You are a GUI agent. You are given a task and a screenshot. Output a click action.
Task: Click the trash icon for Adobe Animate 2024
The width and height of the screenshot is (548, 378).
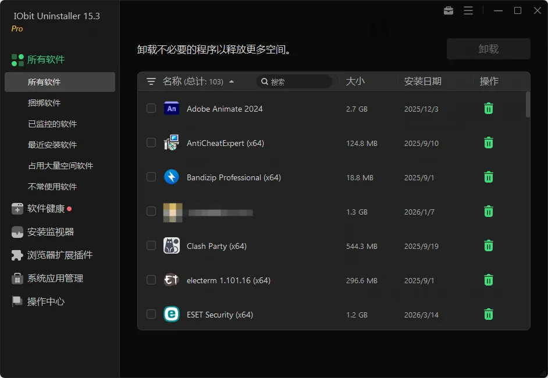pyautogui.click(x=488, y=109)
